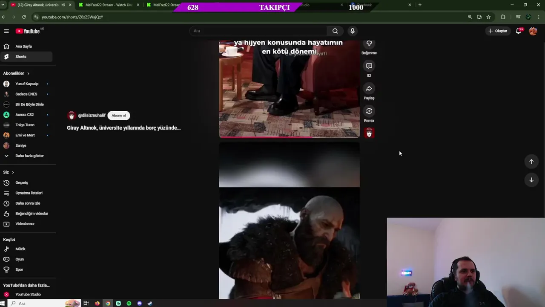
Task: Open comments on the short (82)
Action: coord(369,66)
